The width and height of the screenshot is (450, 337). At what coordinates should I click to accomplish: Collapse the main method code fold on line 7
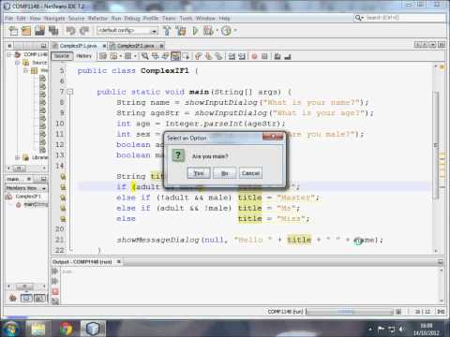click(x=70, y=92)
